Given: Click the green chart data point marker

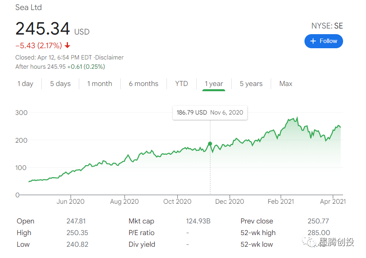Looking at the screenshot, I should [x=210, y=143].
